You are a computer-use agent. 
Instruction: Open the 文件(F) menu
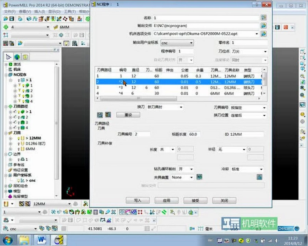coord(9,12)
